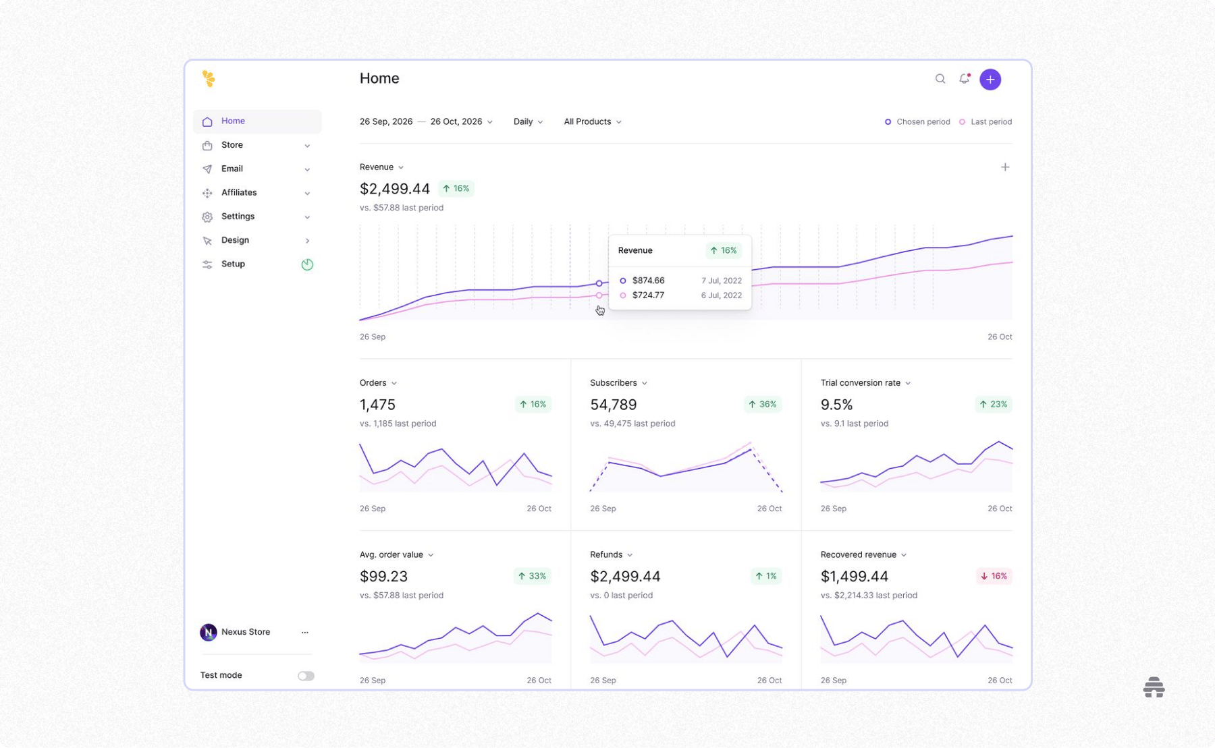Click the purple plus button
Viewport: 1215px width, 748px height.
(x=990, y=79)
